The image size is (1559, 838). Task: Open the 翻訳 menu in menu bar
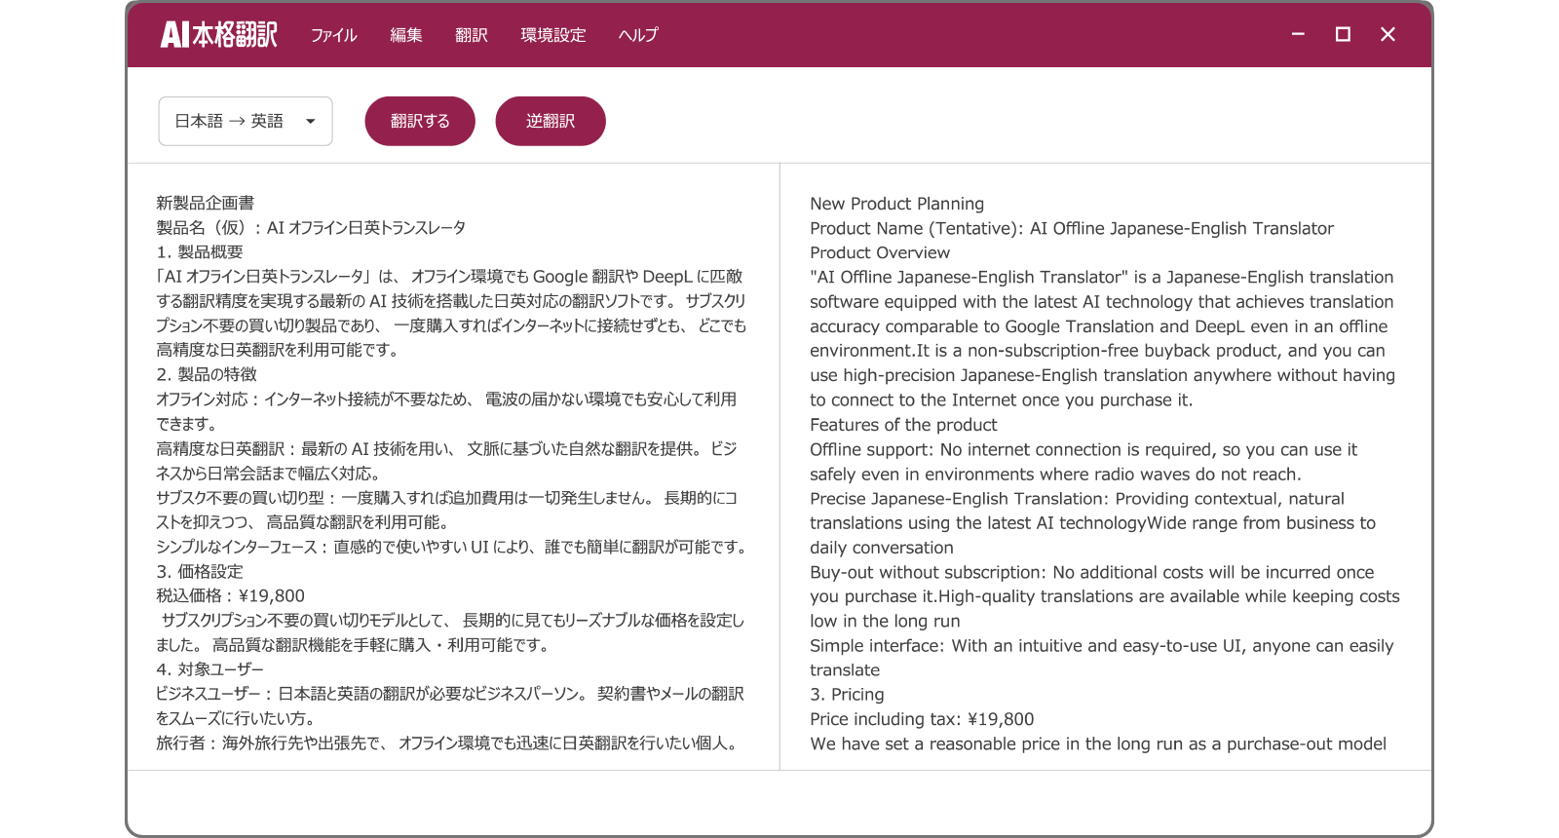click(x=472, y=35)
